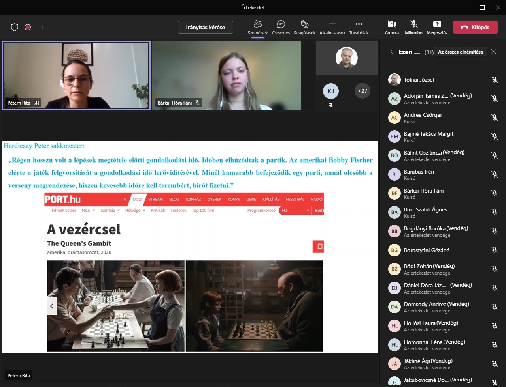Click Barabás Irén microphone icon
Image resolution: width=506 pixels, height=387 pixels.
tap(494, 174)
